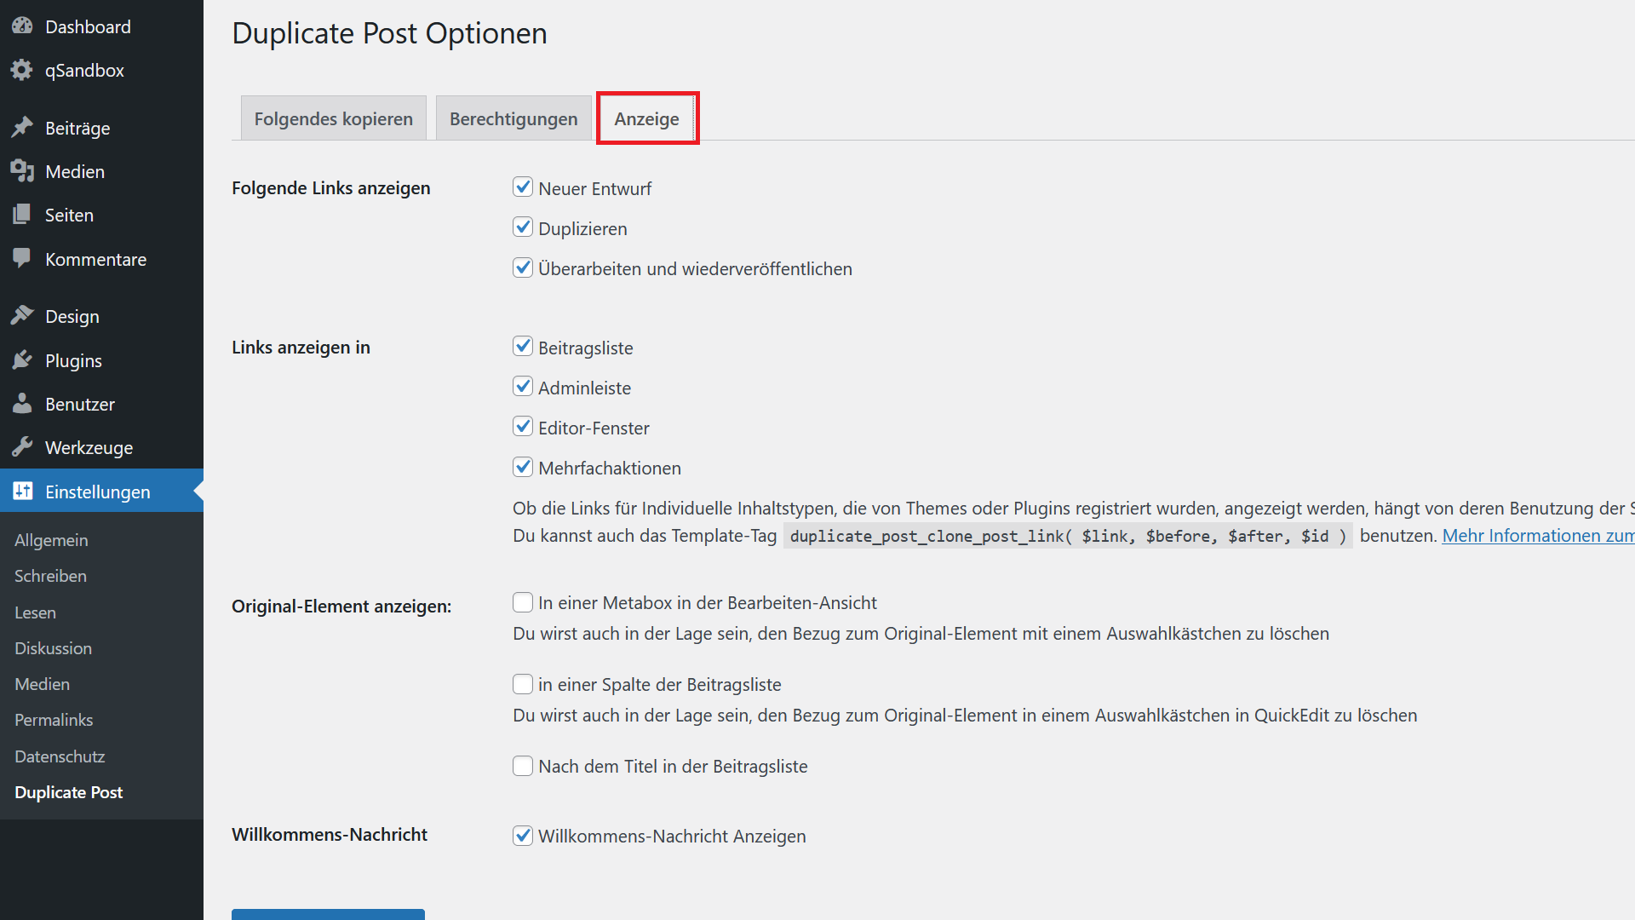Open Schreiben settings submenu link

[x=50, y=576]
